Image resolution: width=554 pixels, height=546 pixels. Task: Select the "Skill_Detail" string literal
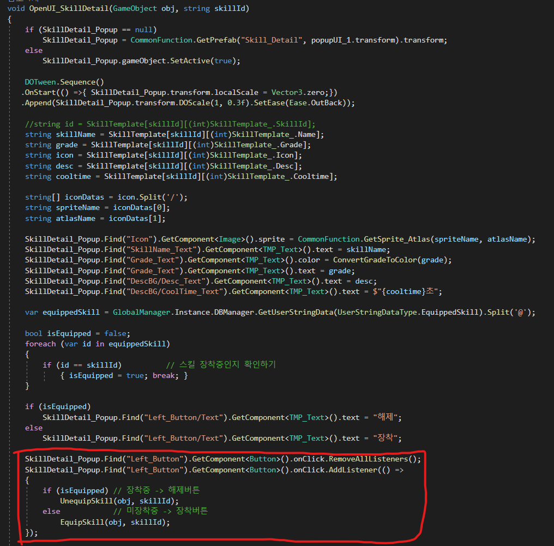[272, 40]
